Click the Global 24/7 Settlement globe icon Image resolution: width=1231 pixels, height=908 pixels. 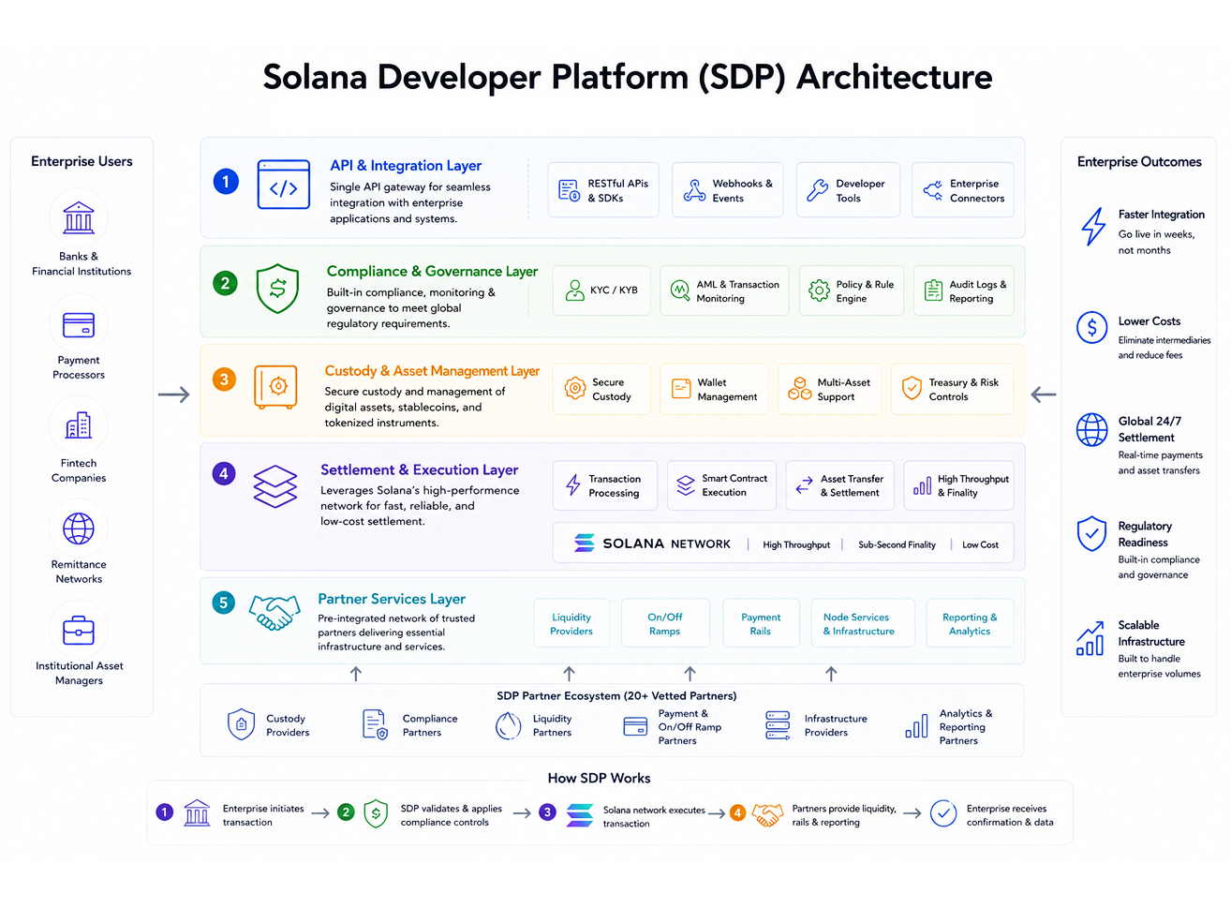tap(1092, 430)
